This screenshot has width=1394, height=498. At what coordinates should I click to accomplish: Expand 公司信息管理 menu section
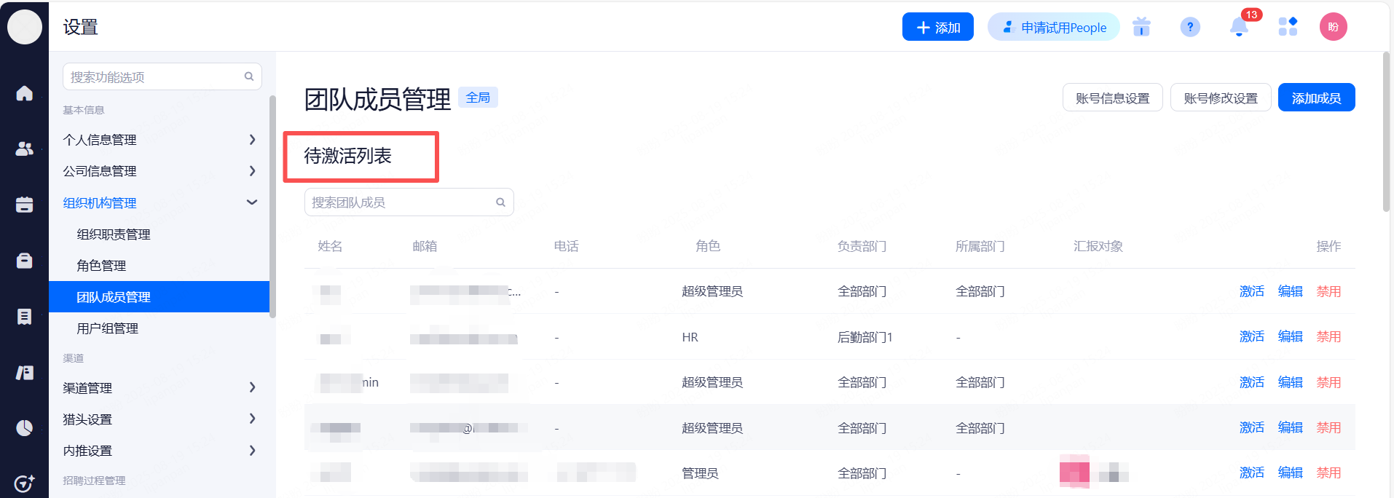pyautogui.click(x=159, y=171)
